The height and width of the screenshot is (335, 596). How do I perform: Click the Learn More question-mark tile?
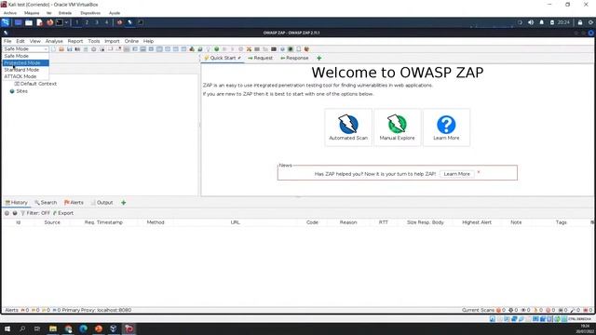446,127
